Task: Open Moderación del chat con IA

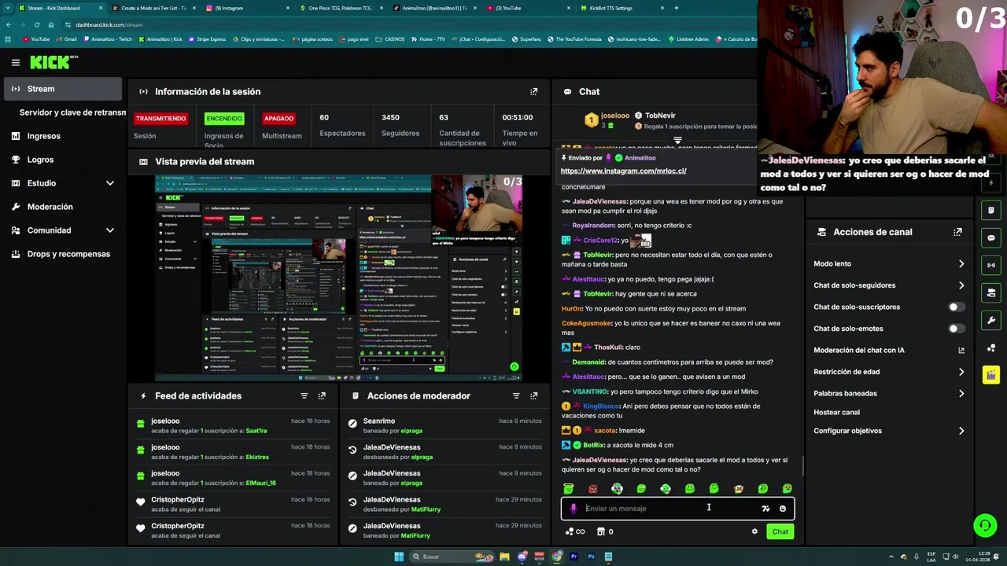Action: click(x=889, y=350)
